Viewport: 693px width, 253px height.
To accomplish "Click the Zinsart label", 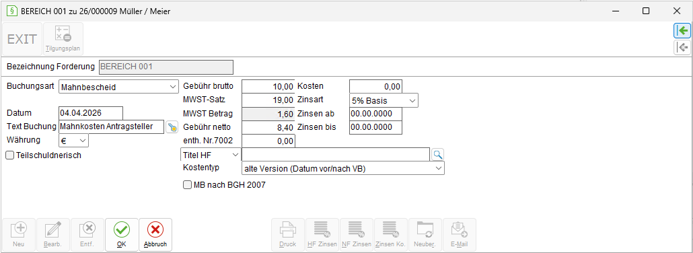I will pyautogui.click(x=309, y=100).
